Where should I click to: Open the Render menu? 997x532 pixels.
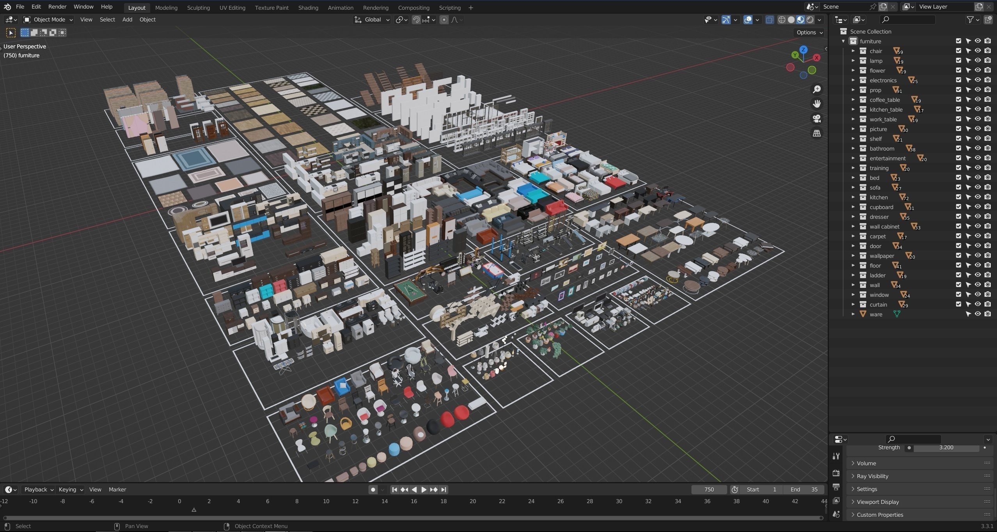pos(57,7)
